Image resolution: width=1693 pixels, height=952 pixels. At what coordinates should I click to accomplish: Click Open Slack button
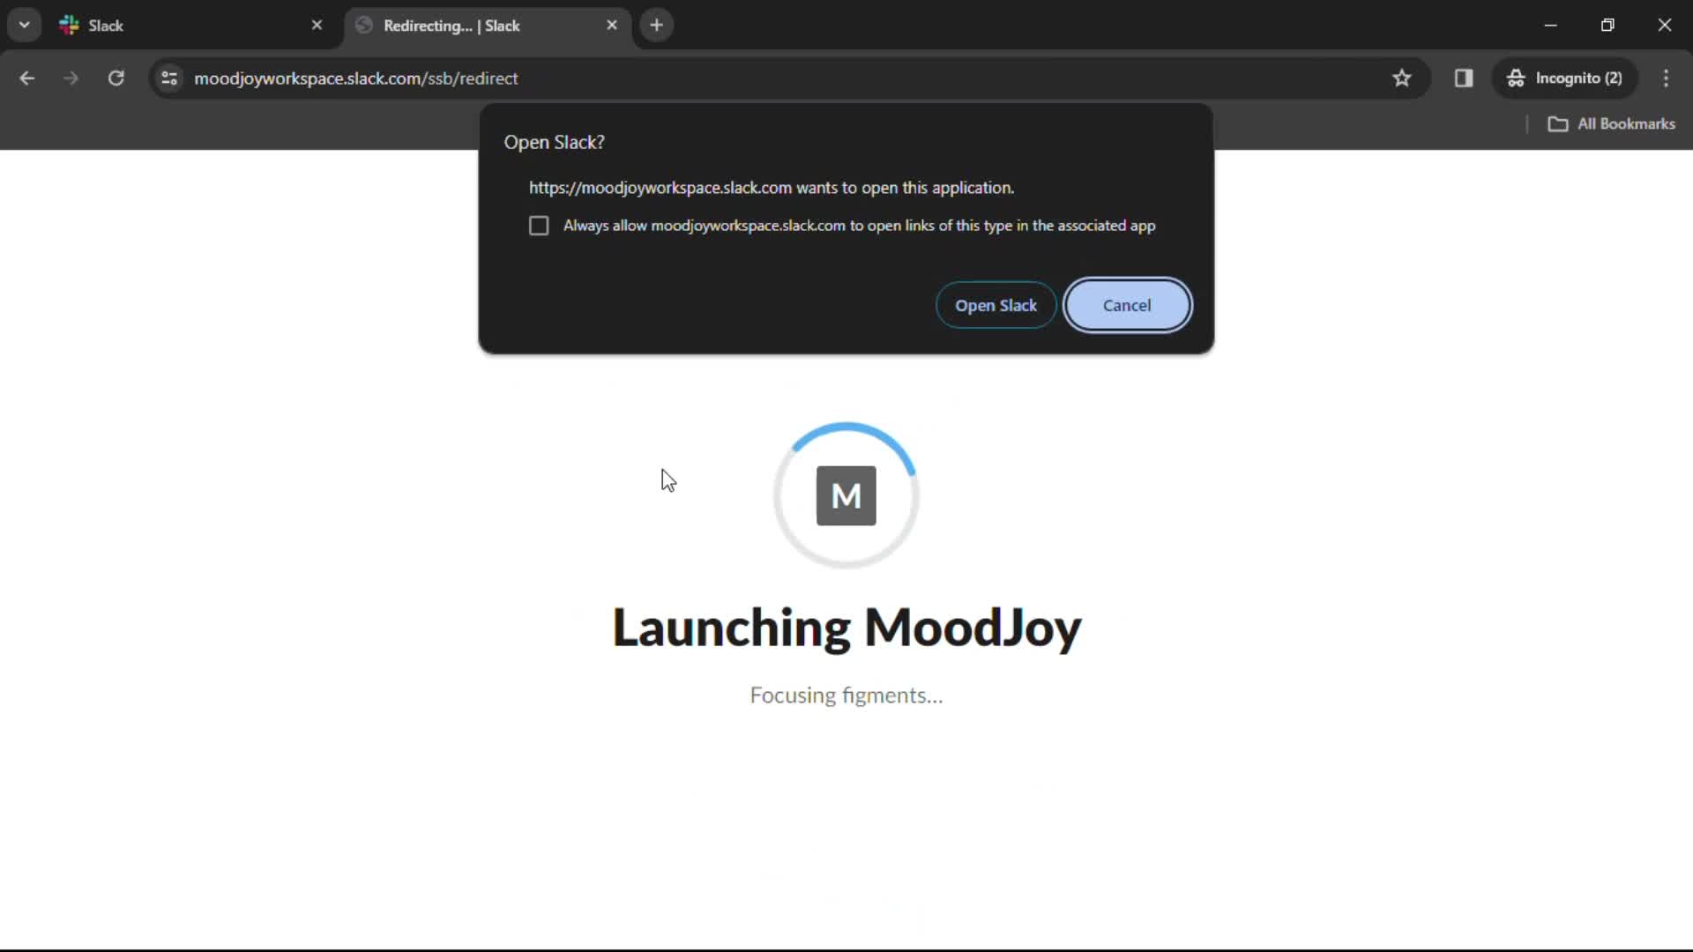[x=996, y=304]
